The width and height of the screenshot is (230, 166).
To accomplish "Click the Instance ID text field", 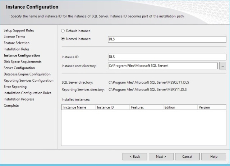I will pyautogui.click(x=167, y=57).
